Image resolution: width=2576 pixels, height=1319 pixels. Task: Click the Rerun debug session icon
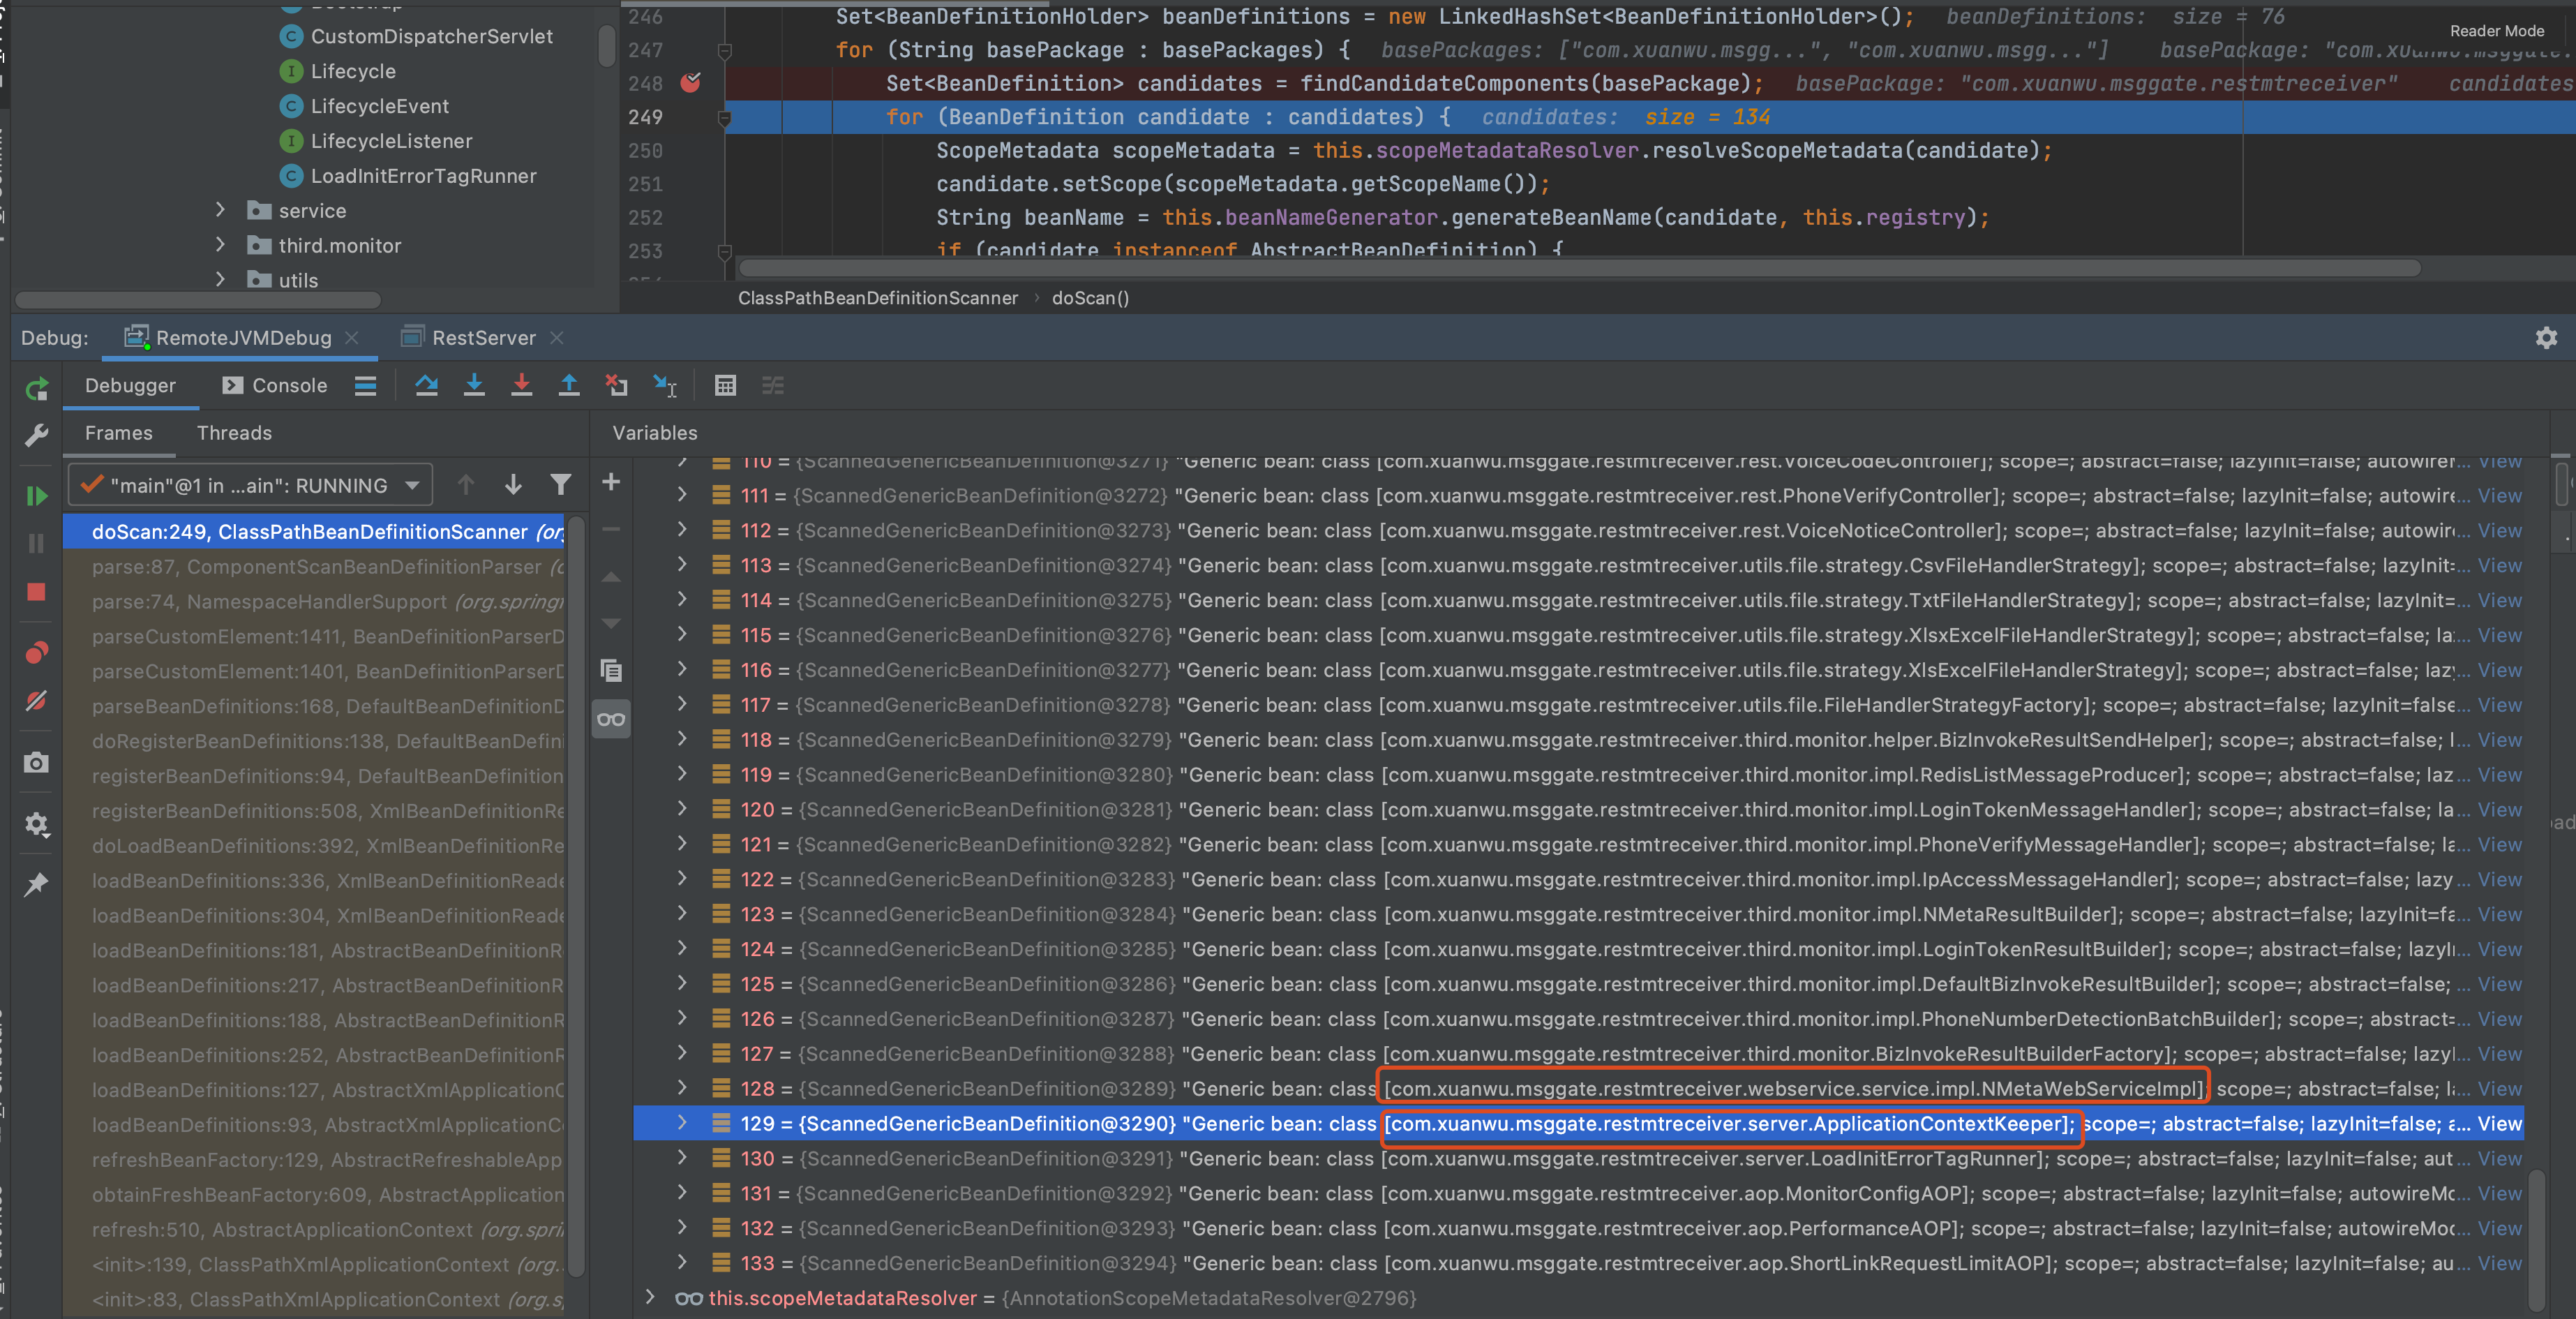[36, 389]
